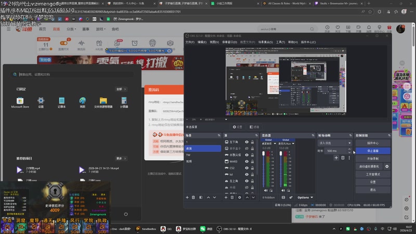The image size is (416, 234).
Task: Mute the desktop audio speaker icon
Action: pyautogui.click(x=266, y=190)
